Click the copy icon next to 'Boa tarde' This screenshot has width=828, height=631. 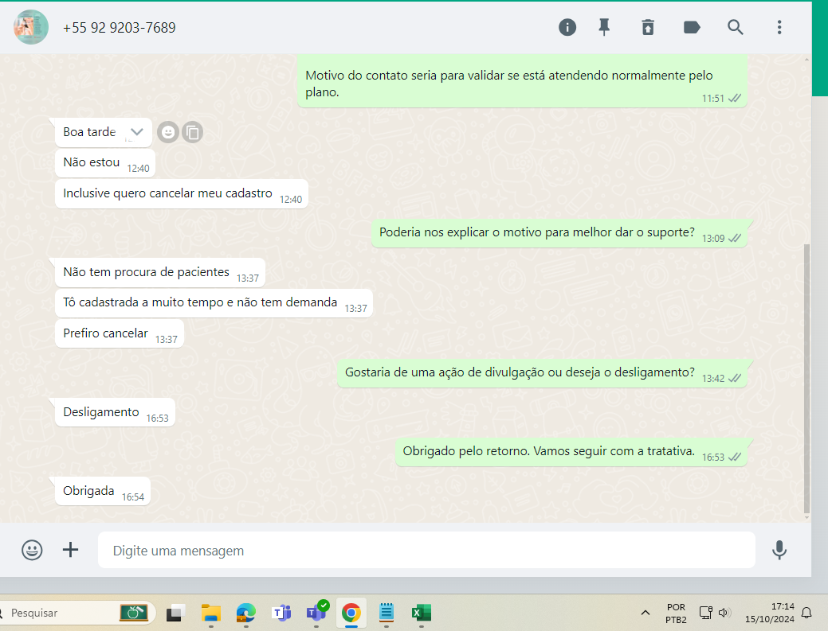point(192,132)
